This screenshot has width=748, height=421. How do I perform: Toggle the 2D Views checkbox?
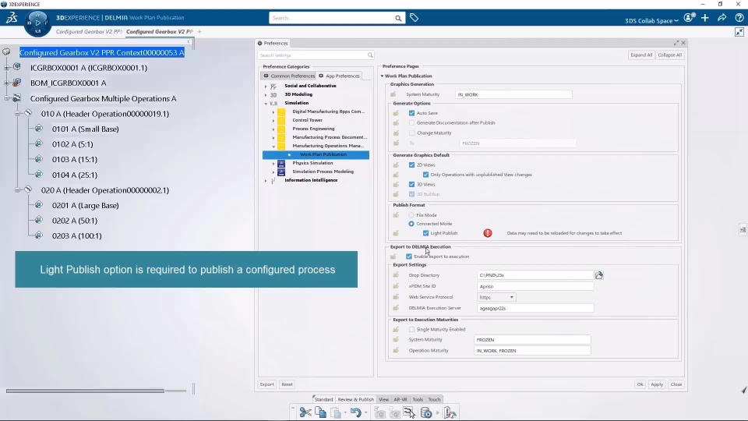(x=411, y=165)
